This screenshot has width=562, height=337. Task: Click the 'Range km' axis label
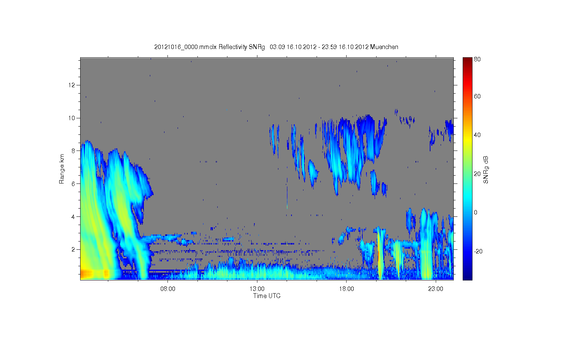[62, 169]
